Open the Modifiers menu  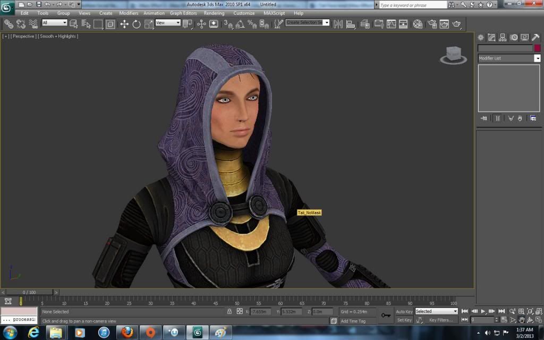pyautogui.click(x=129, y=13)
